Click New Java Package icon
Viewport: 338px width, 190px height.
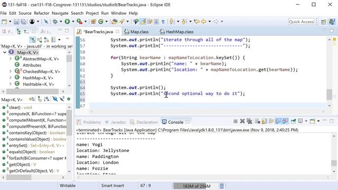pos(93,22)
